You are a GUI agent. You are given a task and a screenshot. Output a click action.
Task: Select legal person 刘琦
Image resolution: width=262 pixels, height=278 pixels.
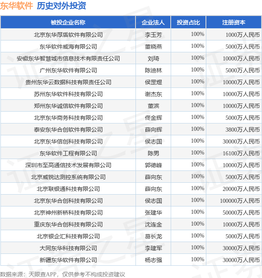pyautogui.click(x=154, y=58)
